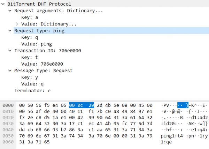The width and height of the screenshot is (209, 149).
Task: Click hex byte ec in row 0030
Action: tap(91, 124)
